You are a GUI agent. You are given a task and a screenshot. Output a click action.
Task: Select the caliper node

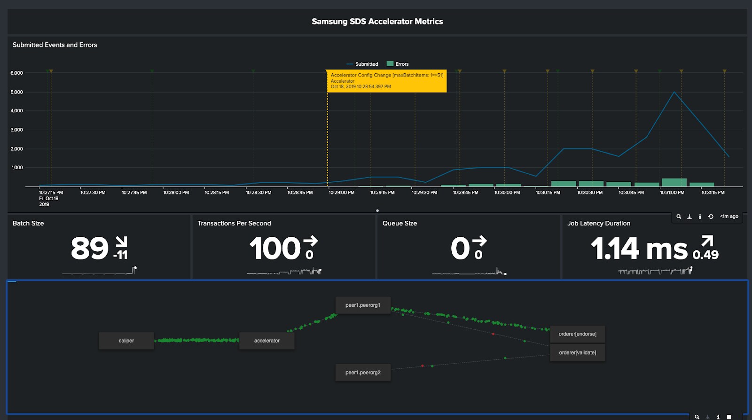pyautogui.click(x=126, y=341)
